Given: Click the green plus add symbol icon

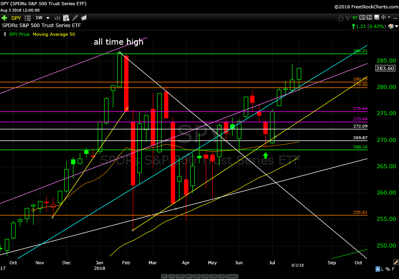Looking at the screenshot, I should pos(4,18).
